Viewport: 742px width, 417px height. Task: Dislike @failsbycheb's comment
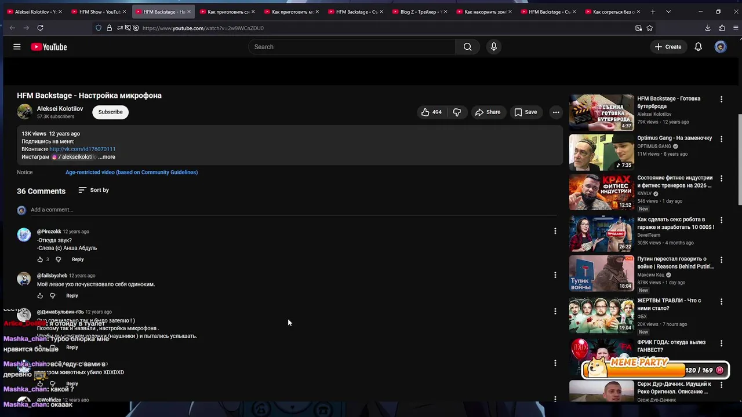(52, 296)
